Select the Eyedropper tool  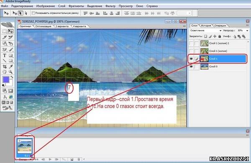[x=10, y=66]
